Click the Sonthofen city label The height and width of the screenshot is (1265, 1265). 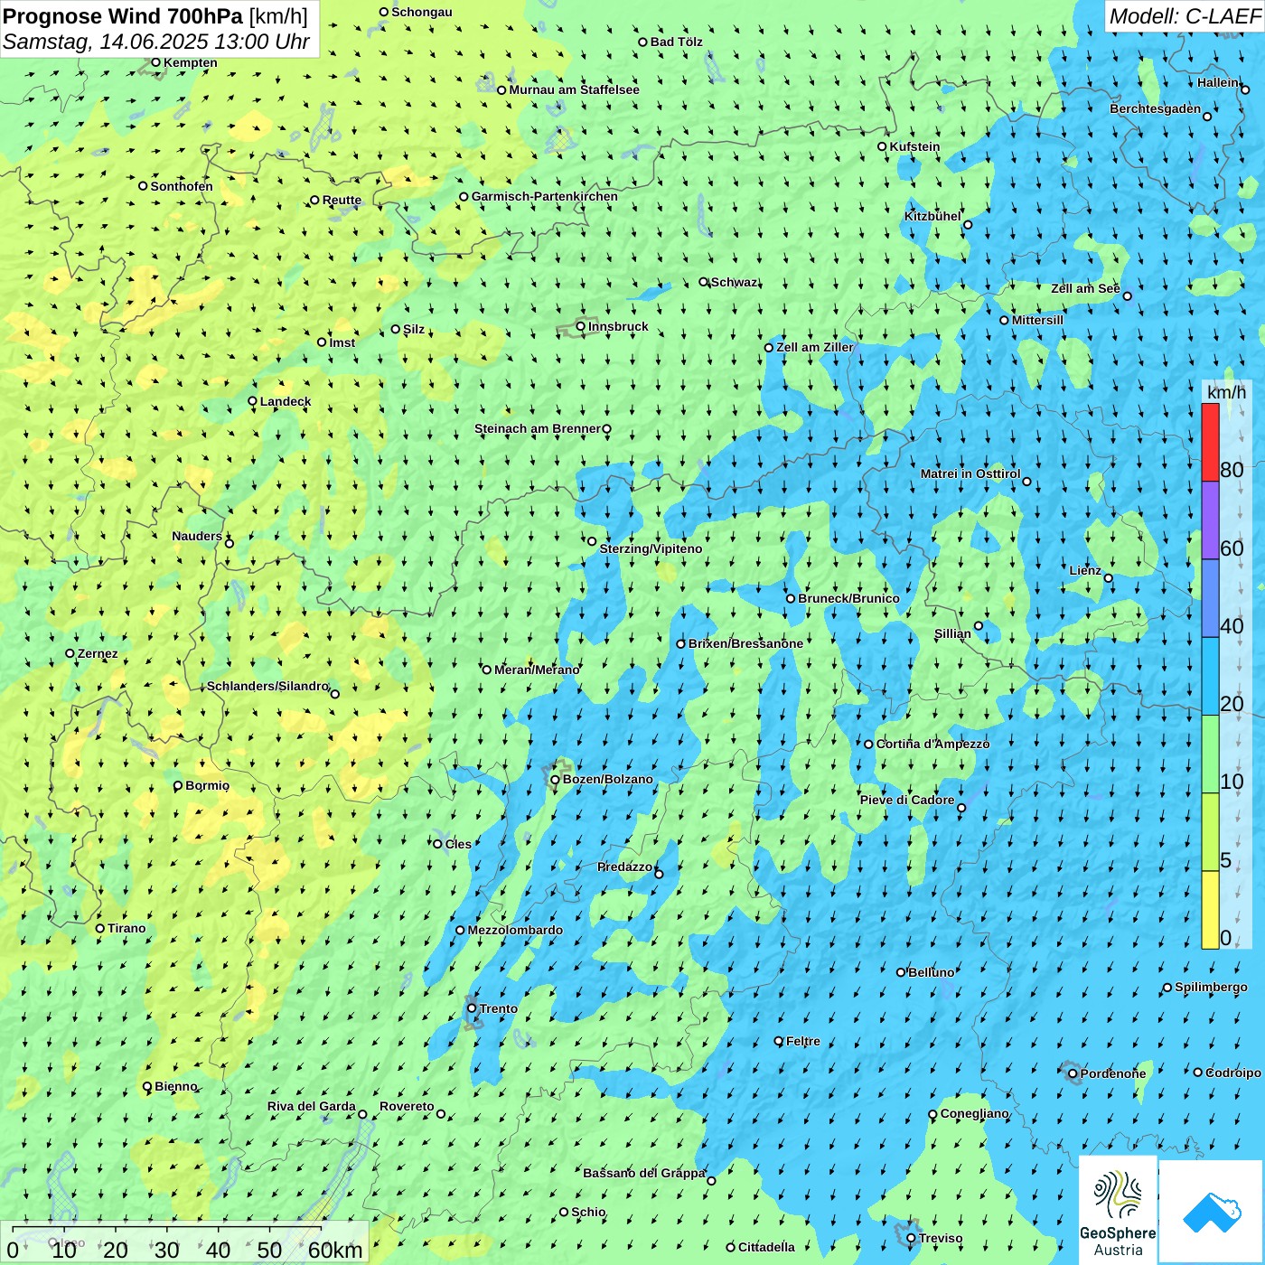click(182, 186)
